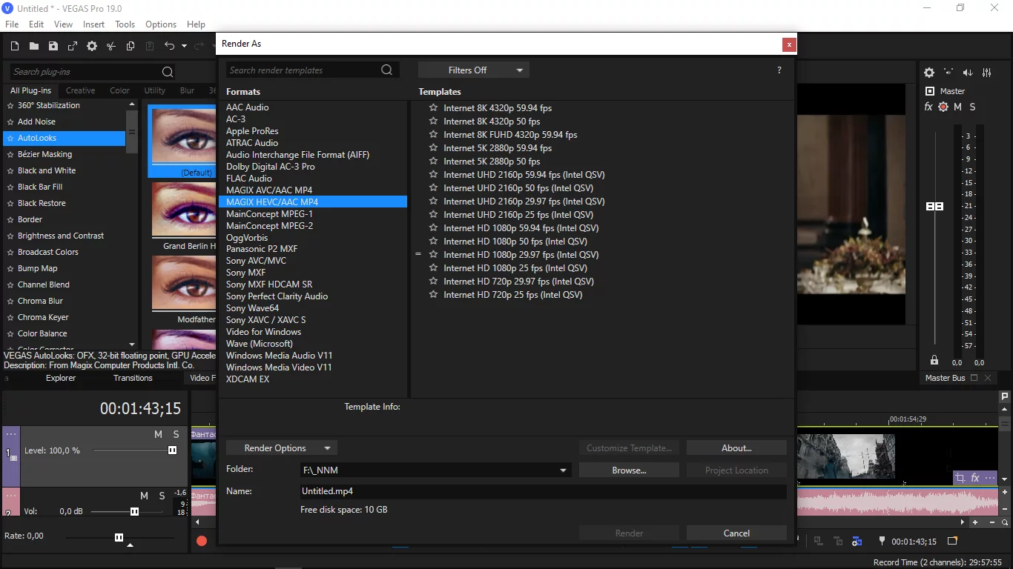Open Master Bus audio properties gear icon
This screenshot has width=1013, height=569.
tap(929, 73)
